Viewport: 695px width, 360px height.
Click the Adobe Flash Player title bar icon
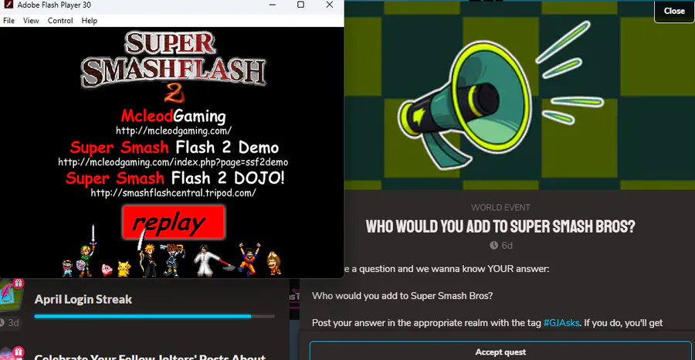coord(8,5)
